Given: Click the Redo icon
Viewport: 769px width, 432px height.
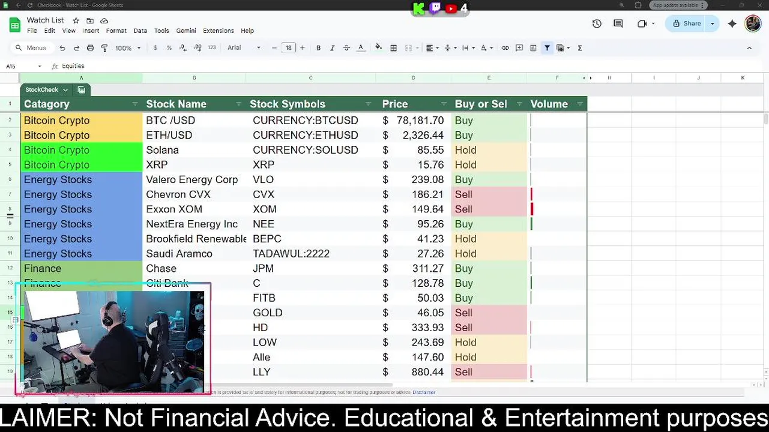Looking at the screenshot, I should [x=76, y=48].
